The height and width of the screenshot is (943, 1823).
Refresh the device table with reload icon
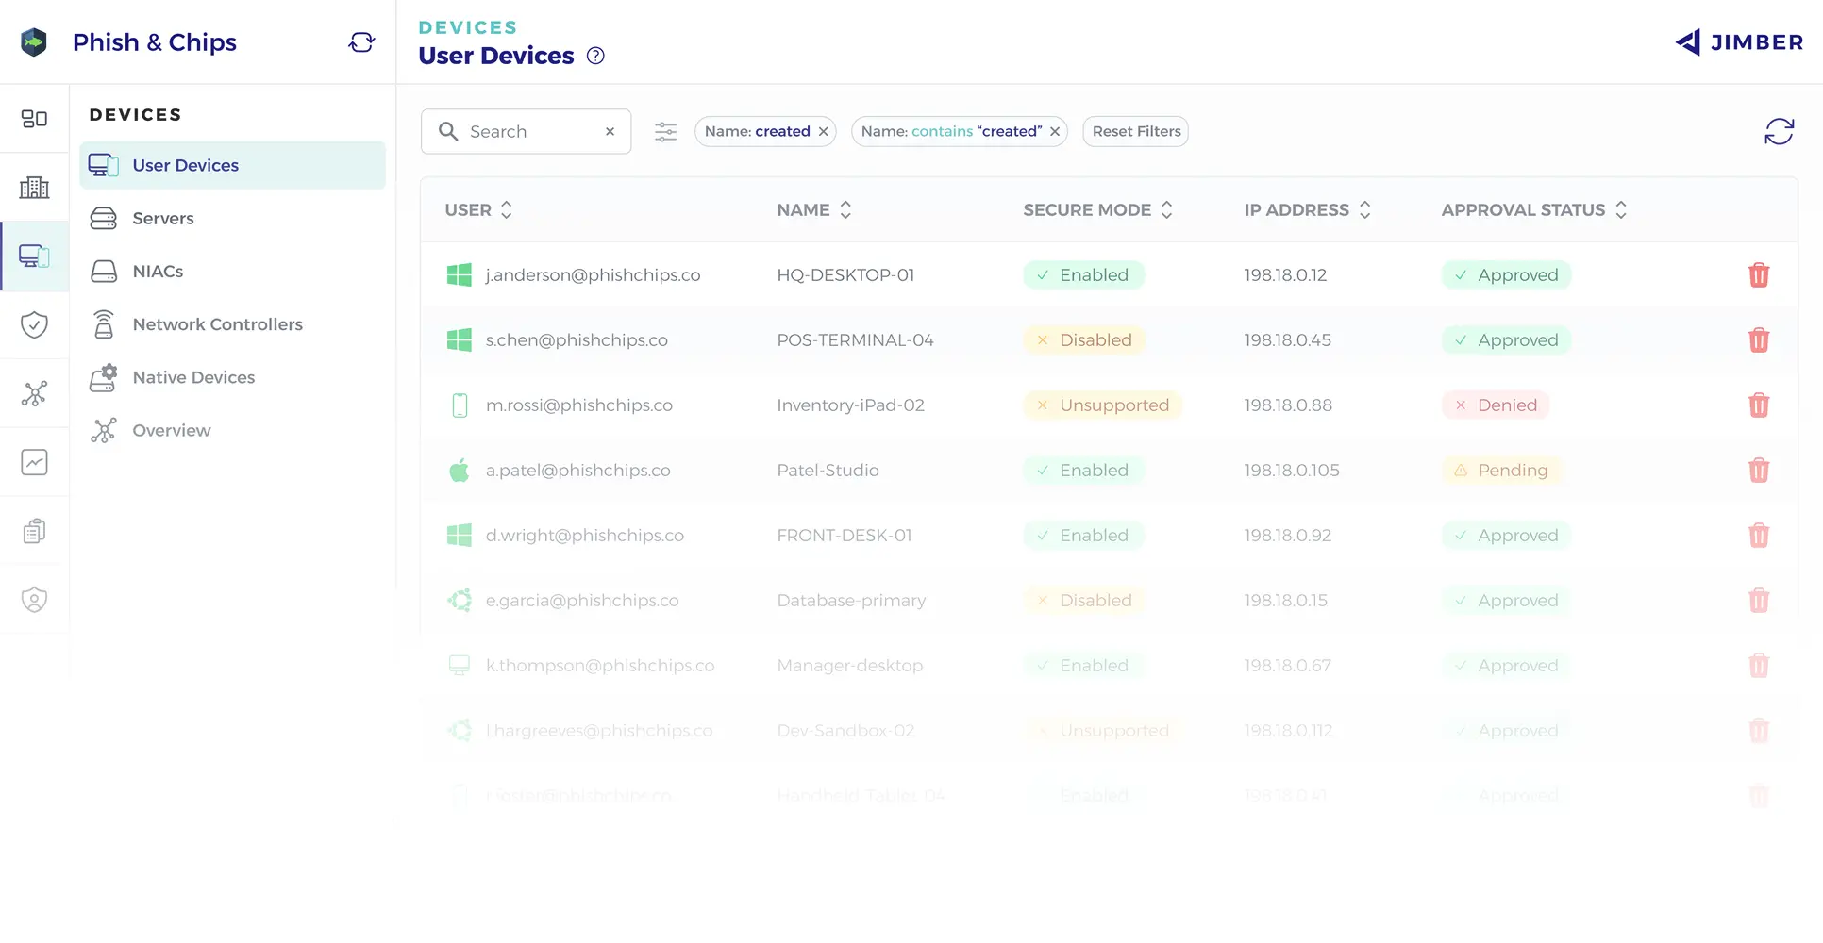1779,132
